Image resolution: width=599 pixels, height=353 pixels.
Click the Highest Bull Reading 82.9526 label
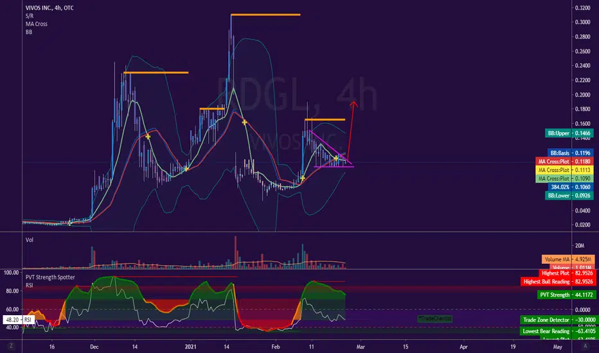pyautogui.click(x=558, y=282)
